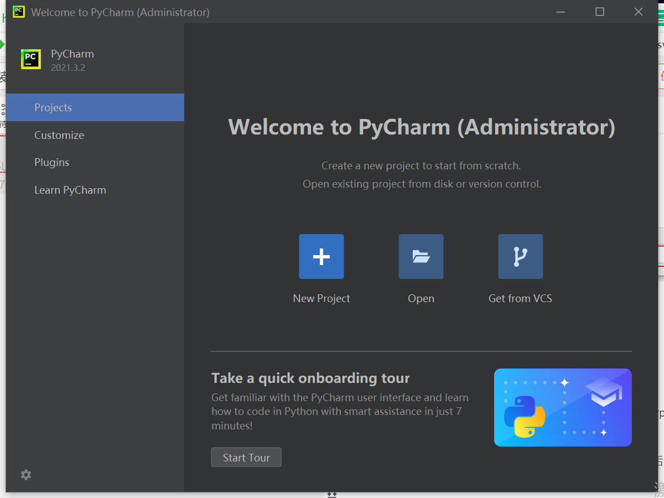Click the quick onboarding tour heading

(310, 378)
